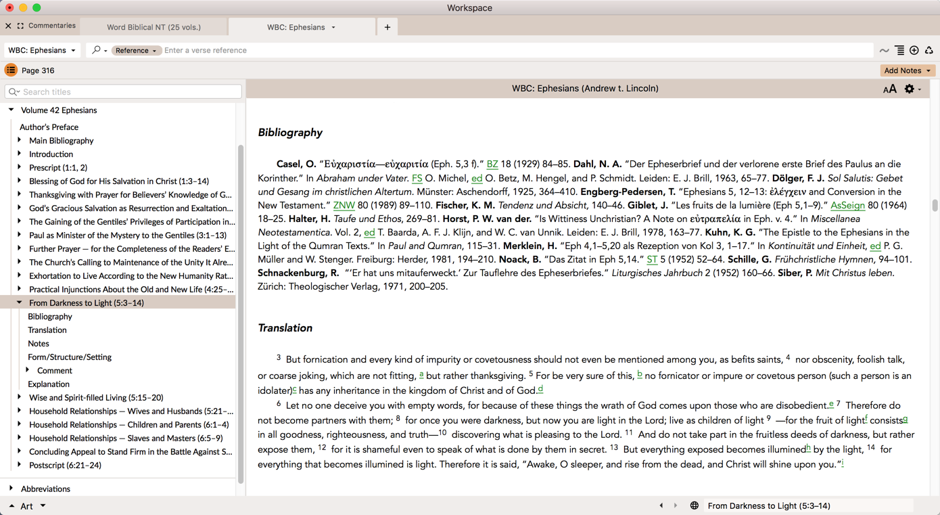Image resolution: width=940 pixels, height=515 pixels.
Task: Click the fullscreen expand icon beside Commentaries
Action: [x=20, y=26]
